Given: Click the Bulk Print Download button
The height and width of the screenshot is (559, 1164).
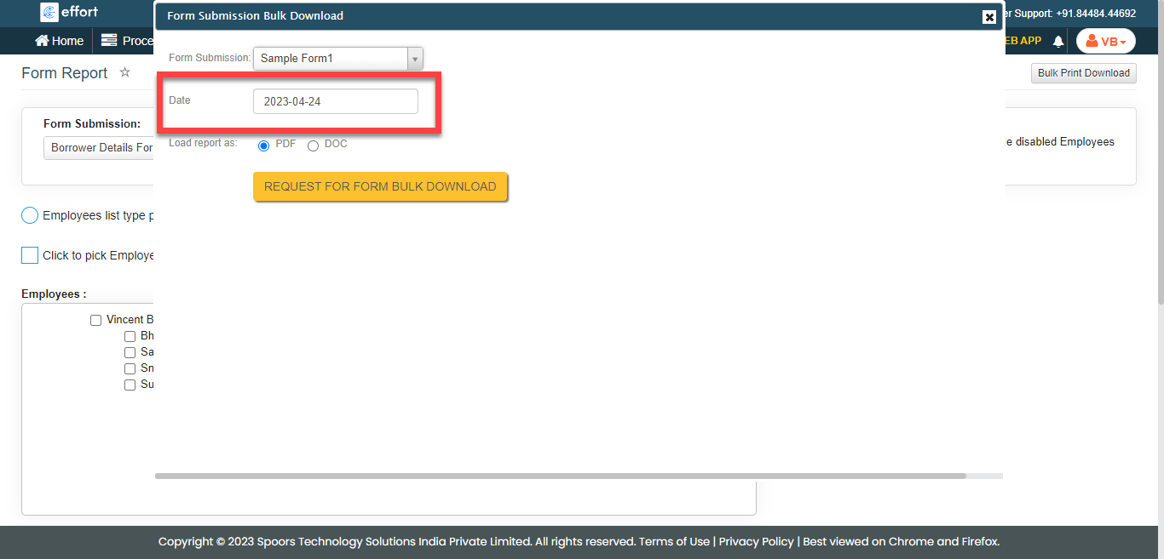Looking at the screenshot, I should coord(1083,73).
